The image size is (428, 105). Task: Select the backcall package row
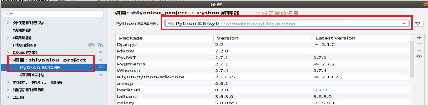click(x=262, y=90)
